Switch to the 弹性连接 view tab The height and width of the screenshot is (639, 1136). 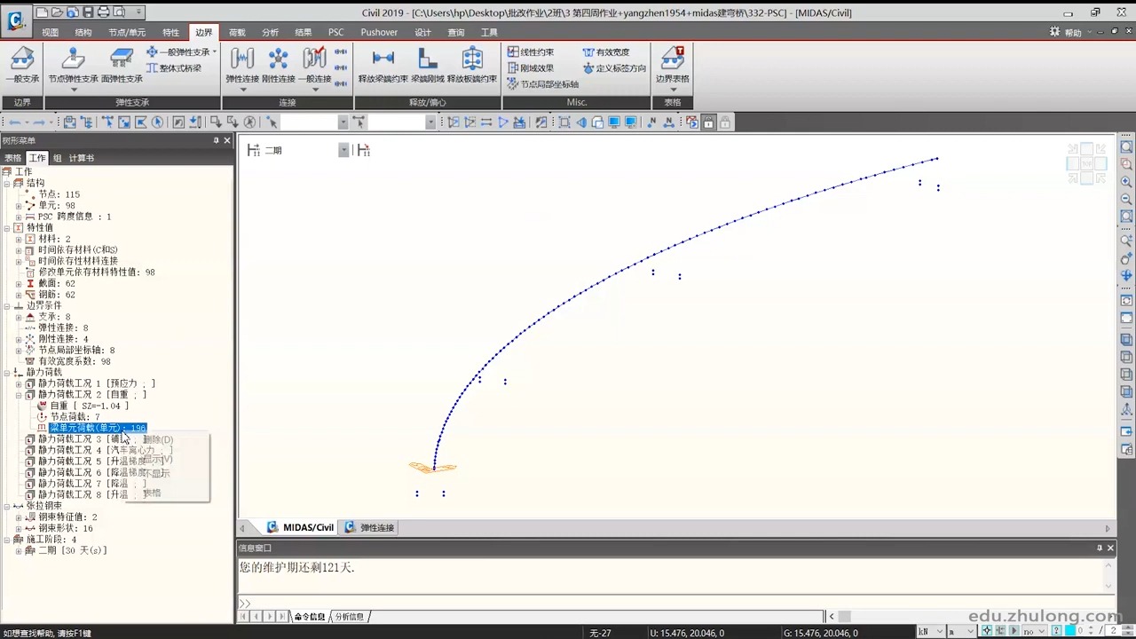click(369, 527)
